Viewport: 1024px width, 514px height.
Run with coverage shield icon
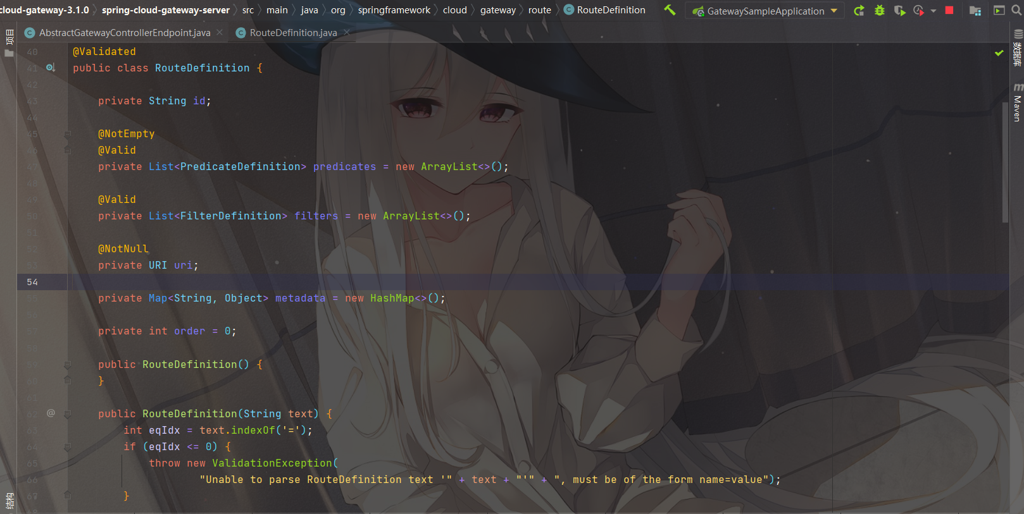(x=899, y=11)
